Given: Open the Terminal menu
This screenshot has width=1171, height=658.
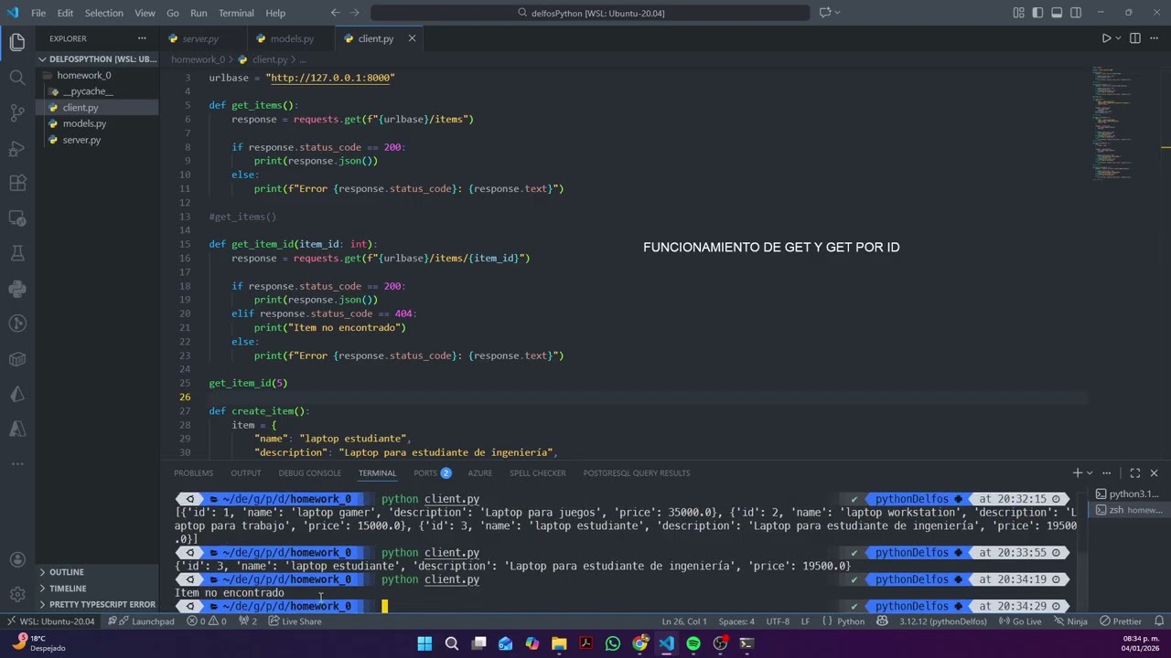Looking at the screenshot, I should [236, 13].
